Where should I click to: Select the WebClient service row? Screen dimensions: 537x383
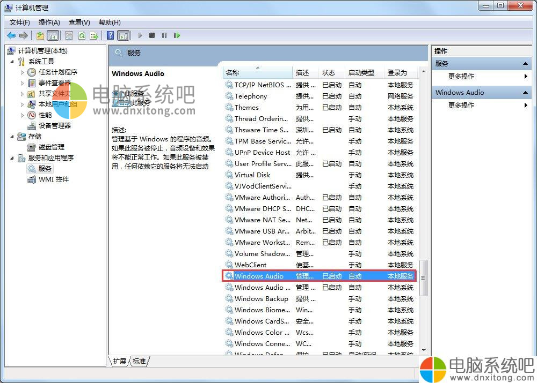(320, 265)
